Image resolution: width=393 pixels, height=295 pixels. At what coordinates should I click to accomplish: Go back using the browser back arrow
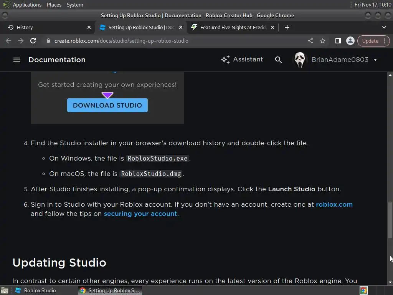[8, 41]
